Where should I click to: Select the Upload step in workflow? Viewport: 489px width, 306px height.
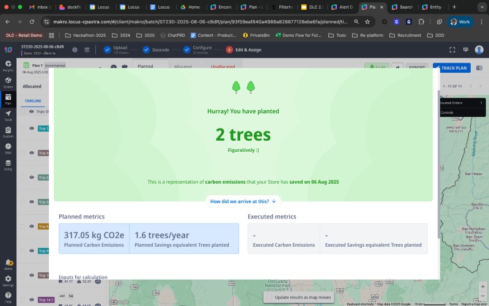click(116, 50)
